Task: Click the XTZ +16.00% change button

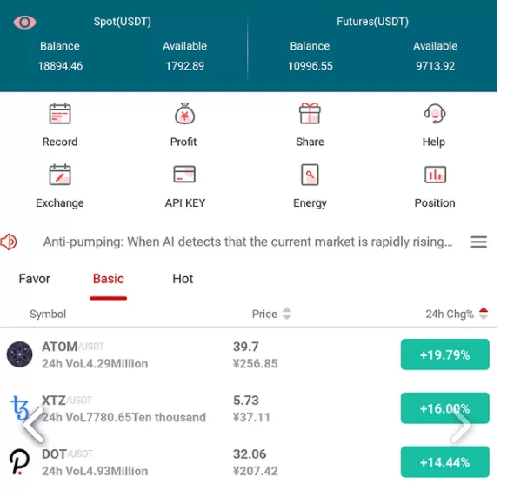Action: pos(444,408)
